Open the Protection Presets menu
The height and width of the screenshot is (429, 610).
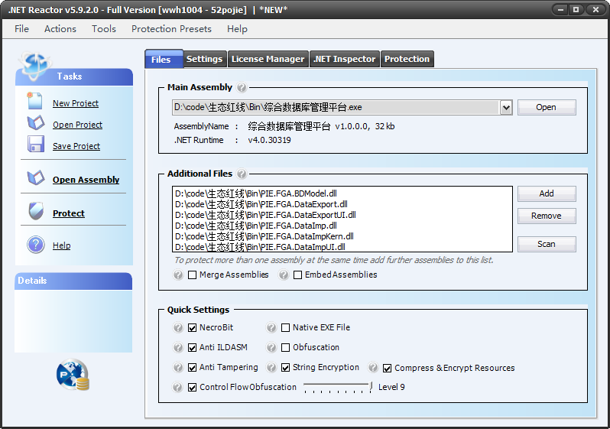tap(171, 29)
